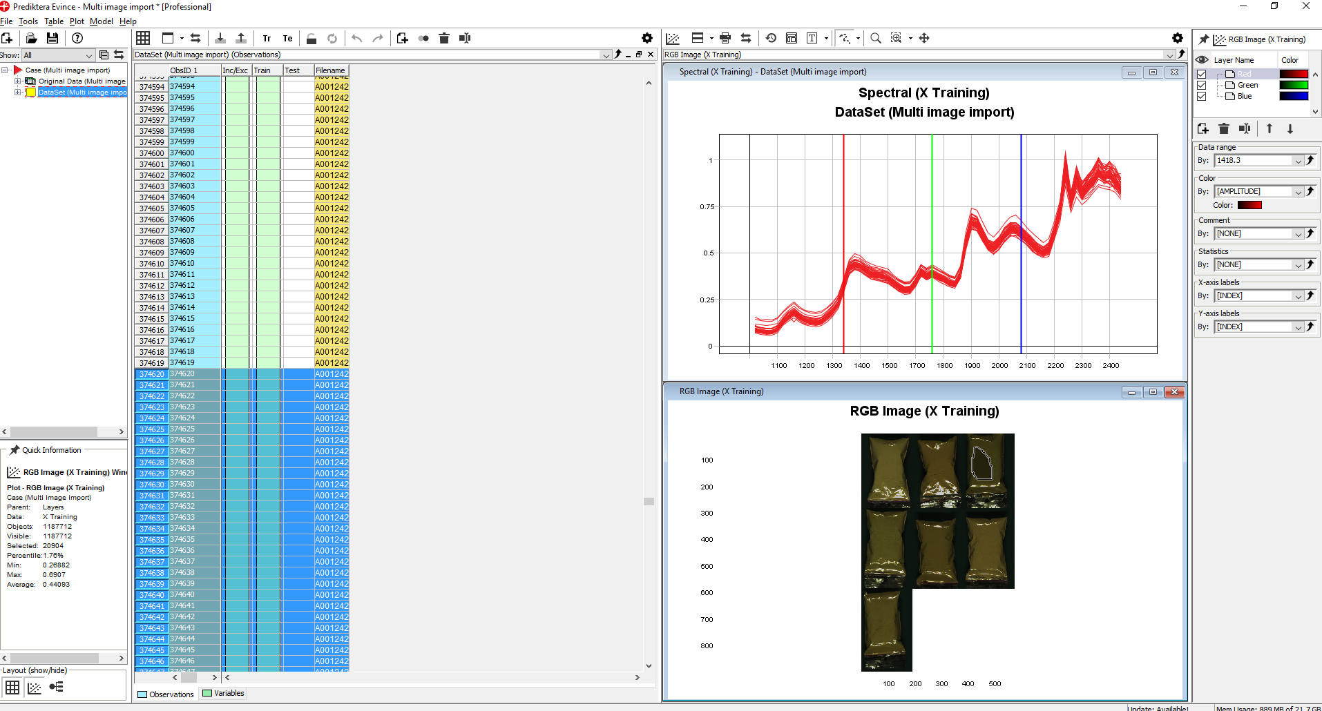Screen dimensions: 1322x711
Task: Click the trash icon in data table toolbar
Action: (x=444, y=38)
